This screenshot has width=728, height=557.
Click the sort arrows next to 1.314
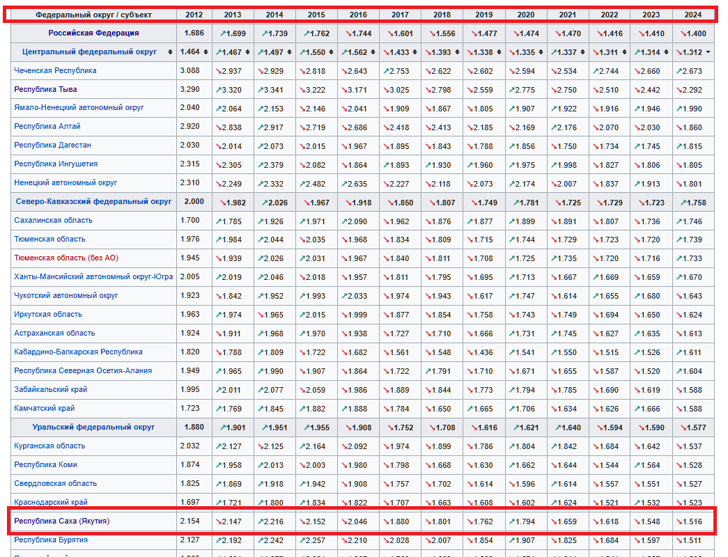[x=666, y=52]
